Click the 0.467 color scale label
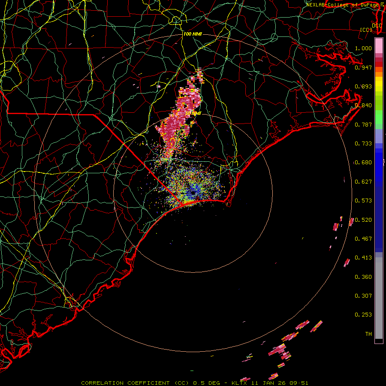The height and width of the screenshot is (386, 386). point(363,239)
